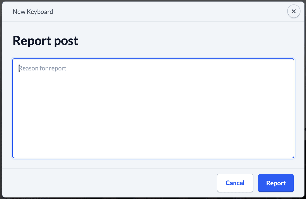Send the report about the New Keyboard post
The width and height of the screenshot is (306, 199).
[276, 183]
